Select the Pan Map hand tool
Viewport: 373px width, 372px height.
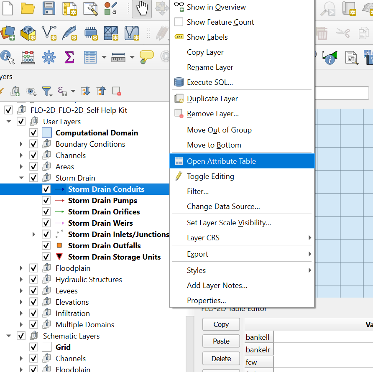142,8
